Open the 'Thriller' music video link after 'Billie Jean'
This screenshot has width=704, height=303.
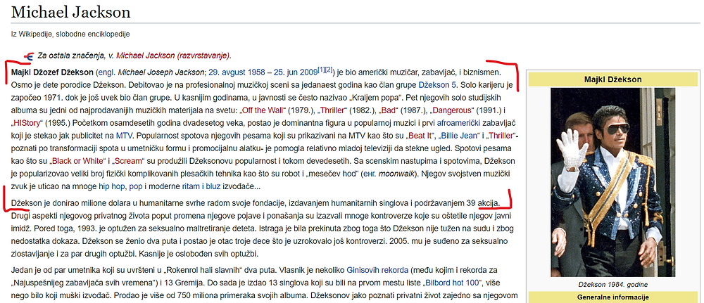pos(501,136)
